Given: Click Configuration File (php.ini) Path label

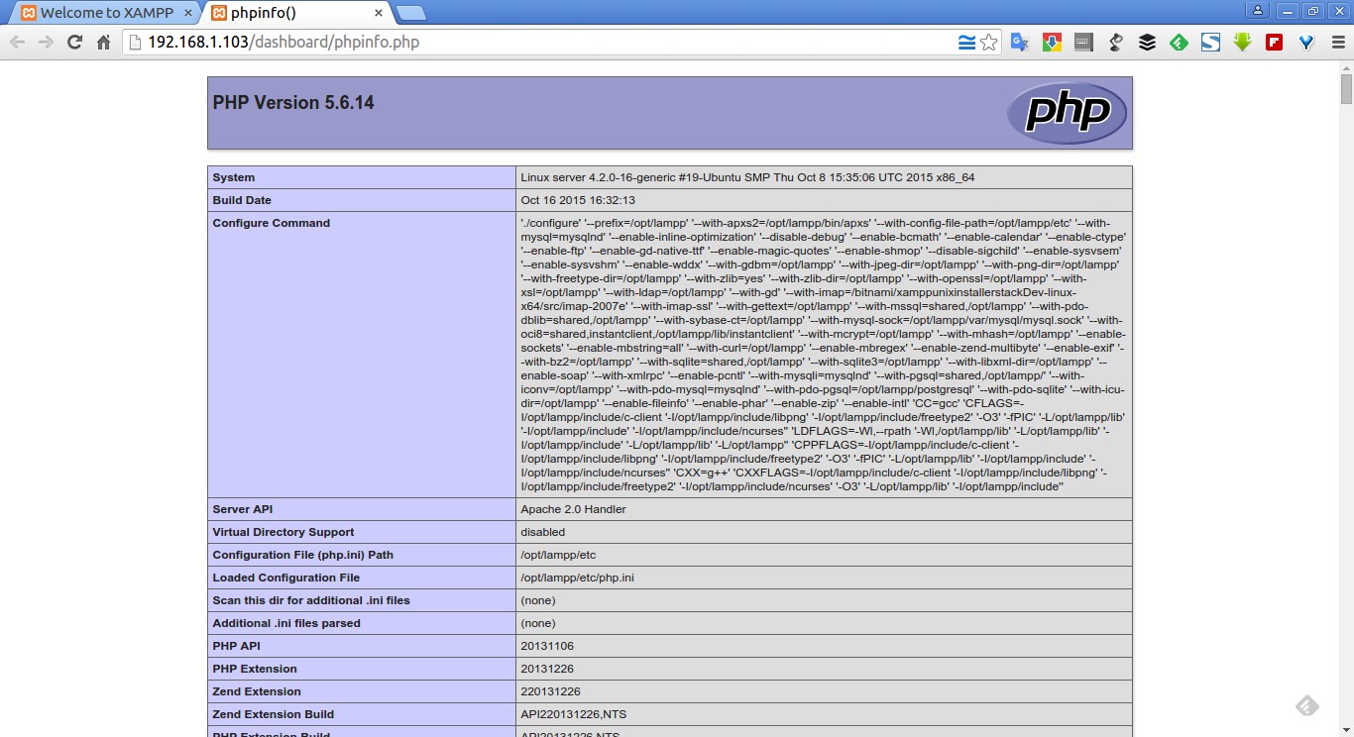Looking at the screenshot, I should pyautogui.click(x=303, y=555).
